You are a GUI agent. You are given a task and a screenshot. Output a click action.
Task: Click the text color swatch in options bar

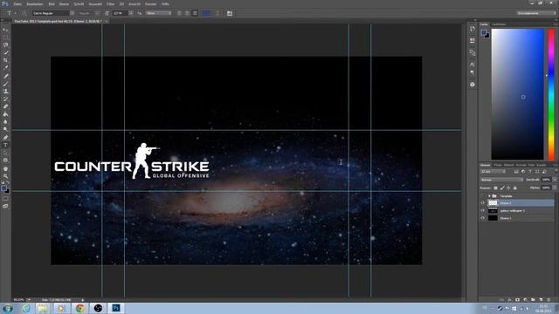point(206,13)
